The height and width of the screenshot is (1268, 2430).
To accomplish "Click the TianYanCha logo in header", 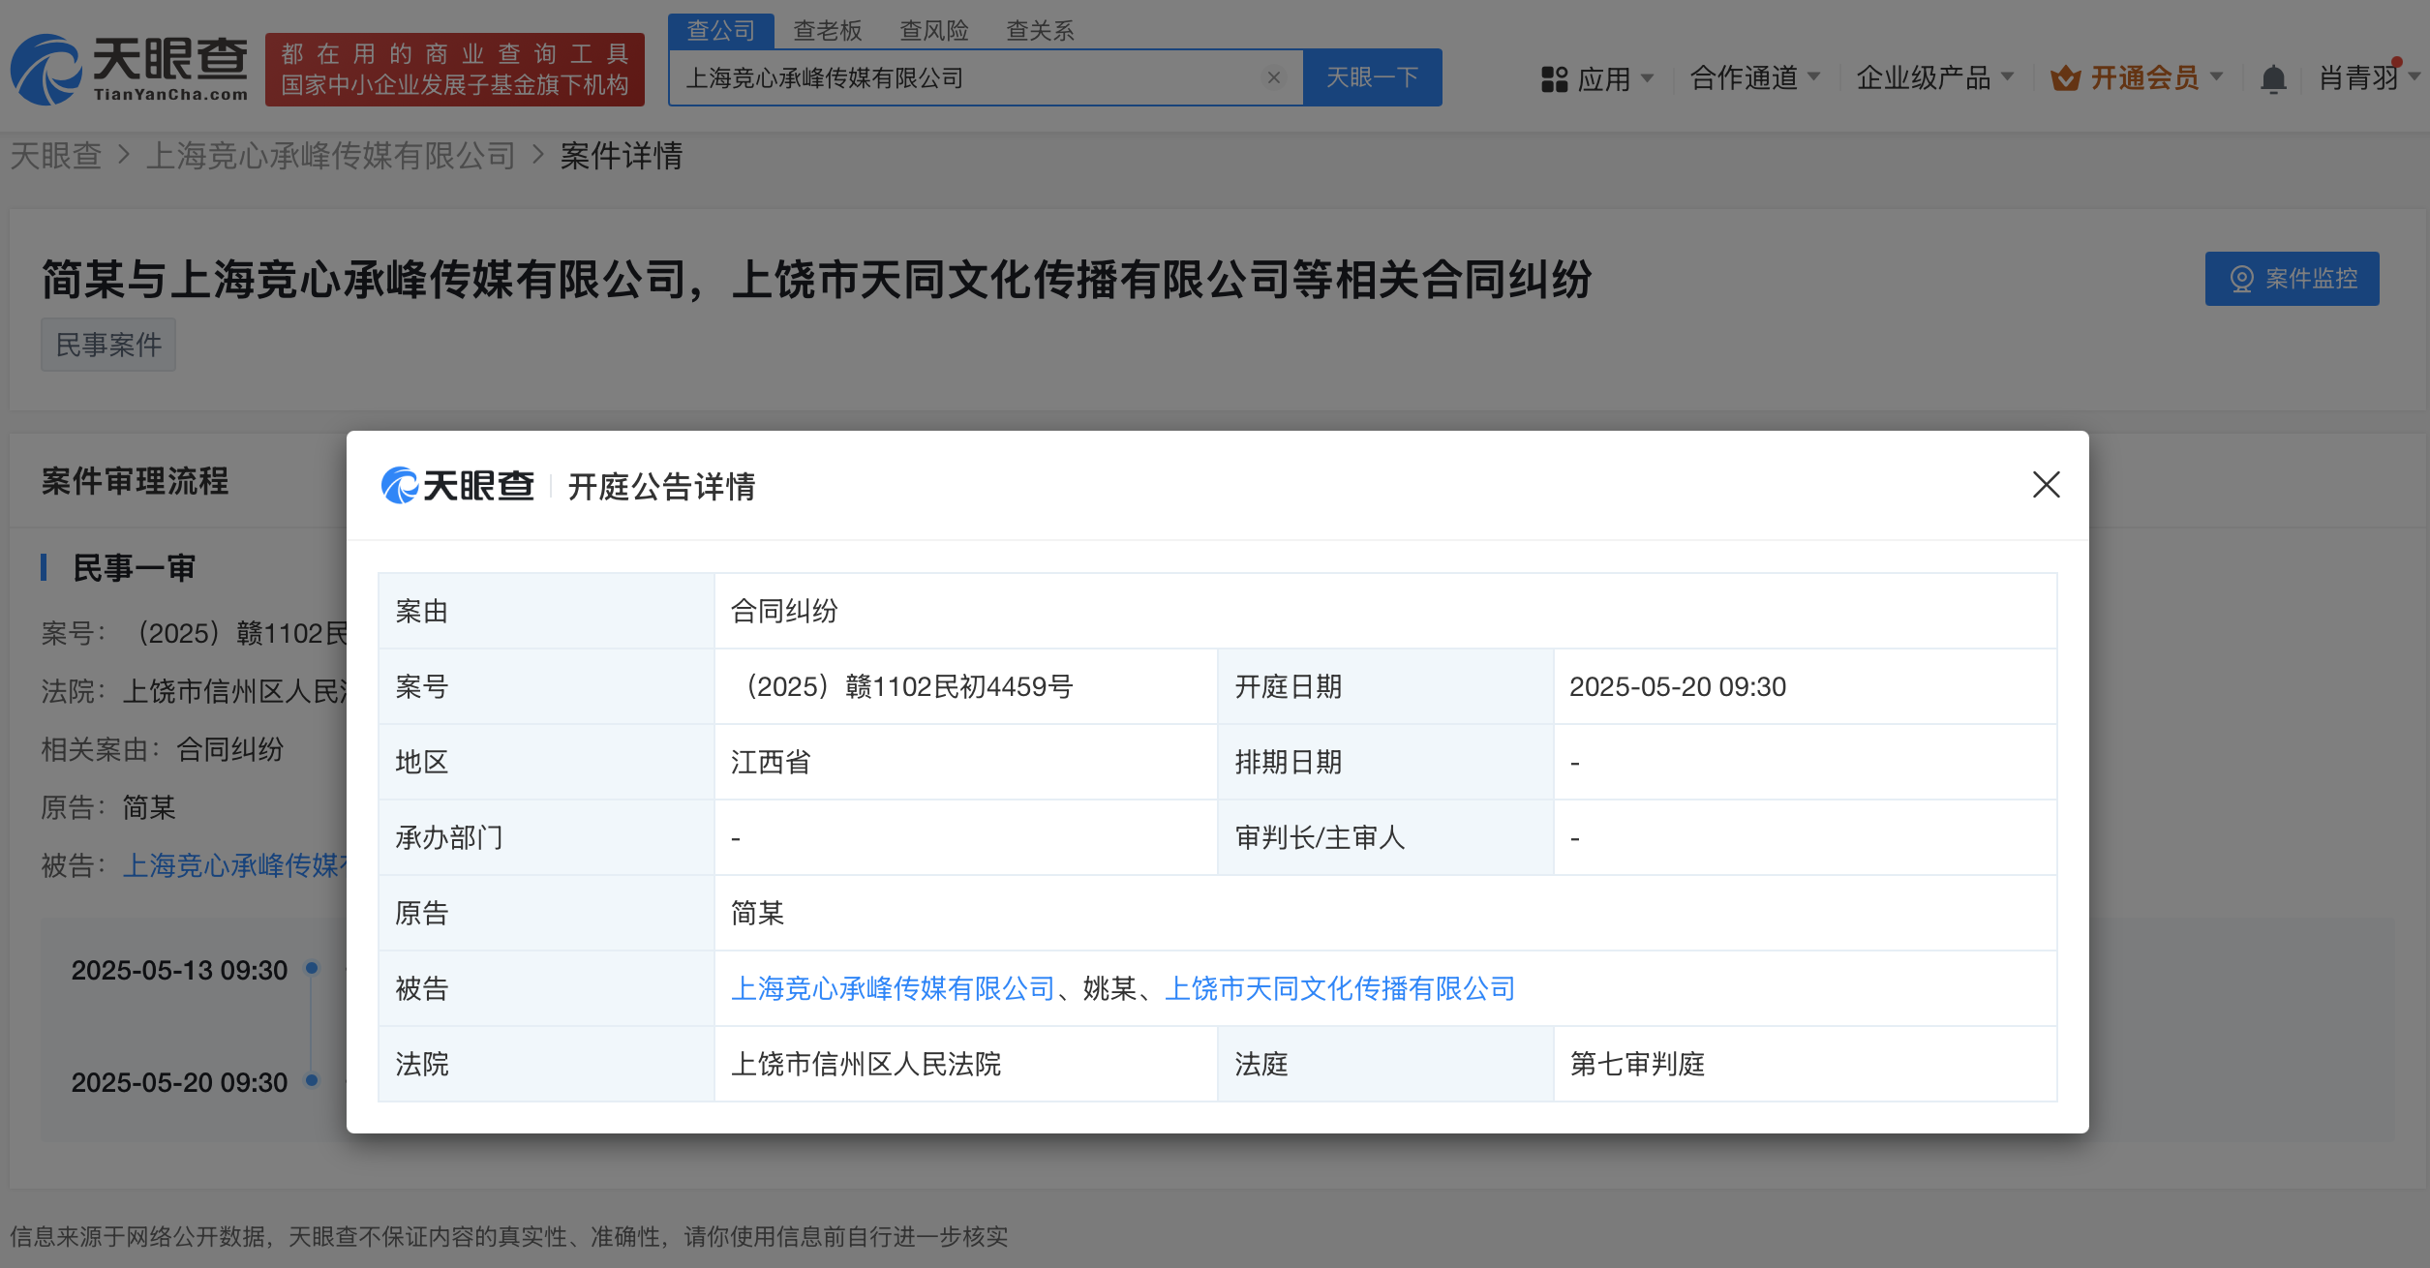I will (129, 69).
